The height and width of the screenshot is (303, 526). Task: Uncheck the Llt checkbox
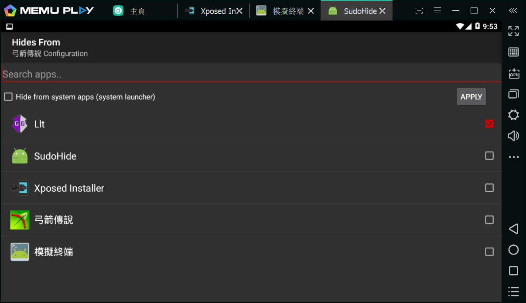click(x=489, y=124)
